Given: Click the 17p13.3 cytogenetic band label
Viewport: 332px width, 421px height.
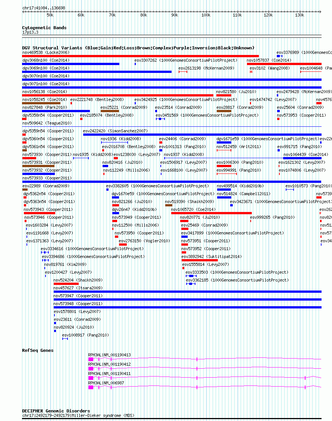Looking at the screenshot, I should [30, 32].
